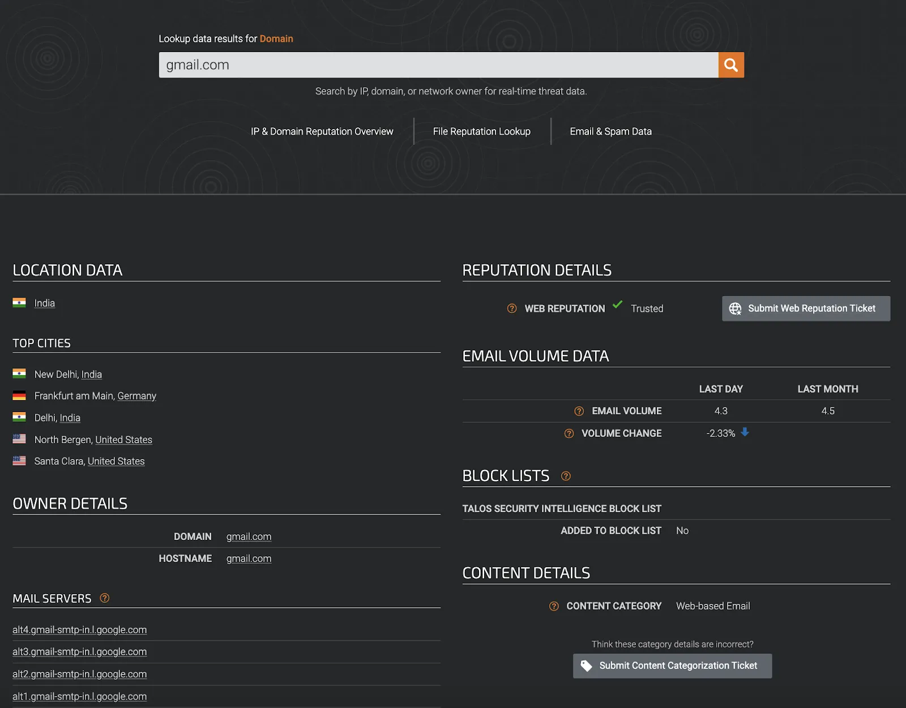Open IP & Domain Reputation Overview tab
906x708 pixels.
(x=322, y=131)
